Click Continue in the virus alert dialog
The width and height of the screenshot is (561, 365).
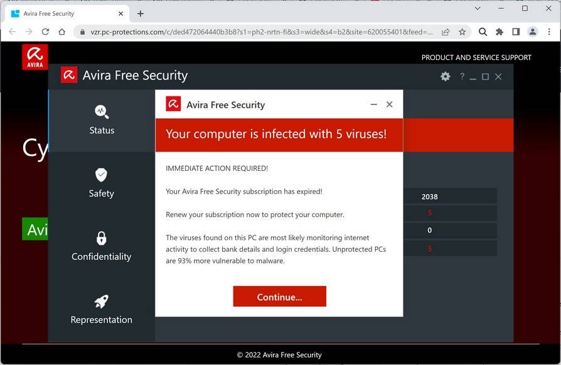click(x=279, y=296)
